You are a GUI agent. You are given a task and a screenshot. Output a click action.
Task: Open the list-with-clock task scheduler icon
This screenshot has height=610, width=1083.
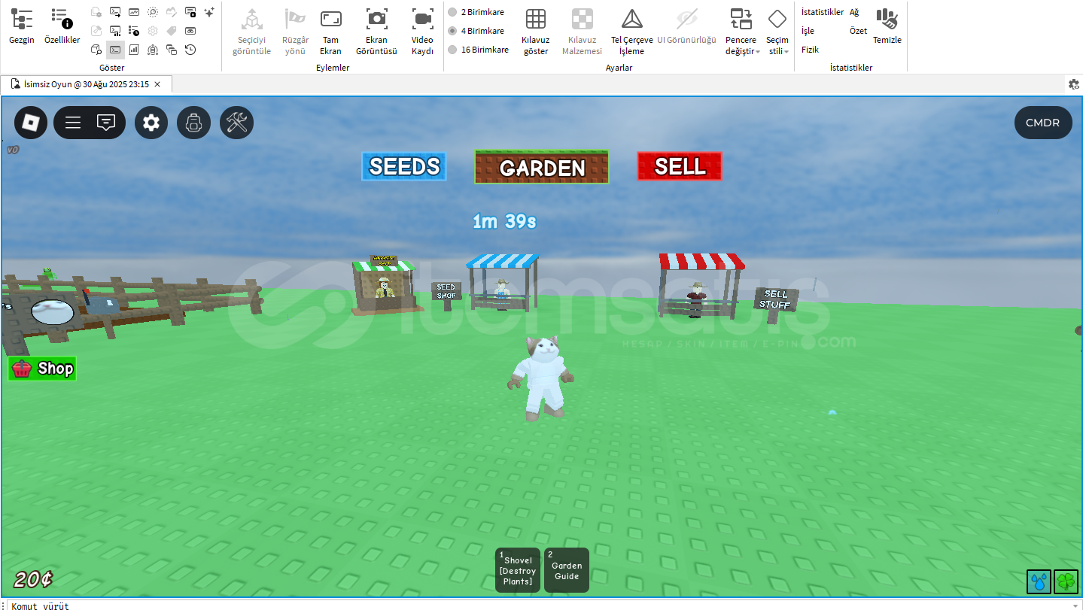coord(134,31)
